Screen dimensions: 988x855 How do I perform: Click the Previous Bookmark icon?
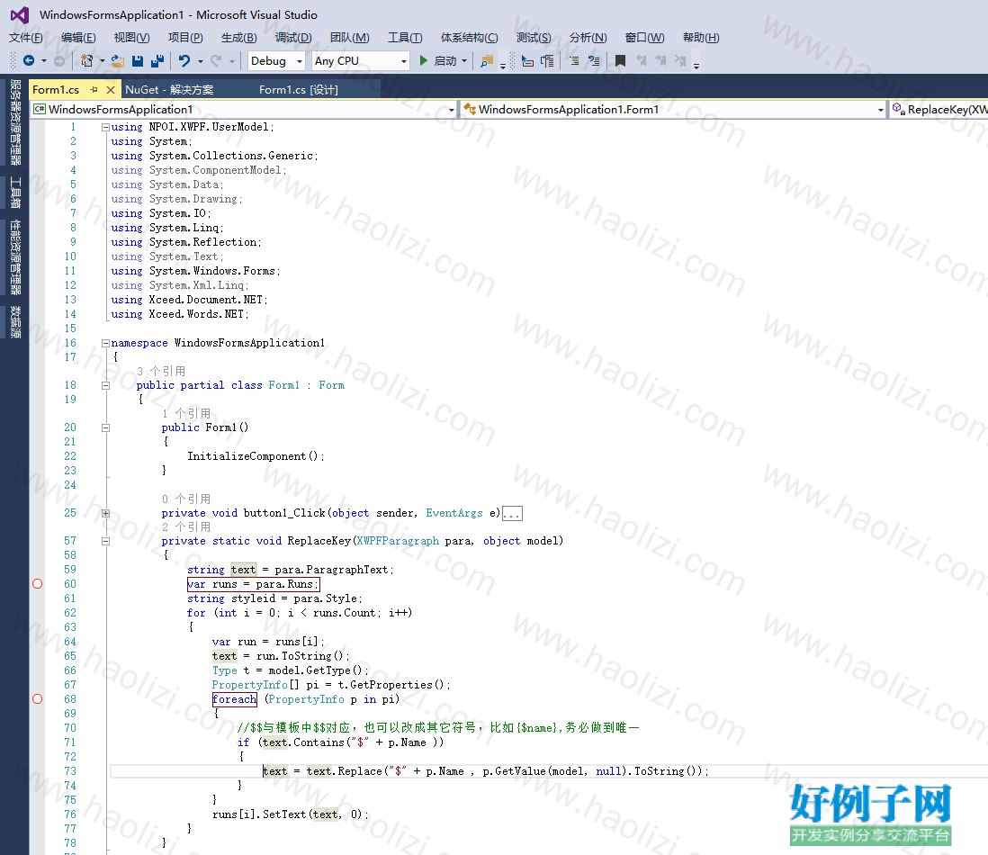[x=642, y=60]
